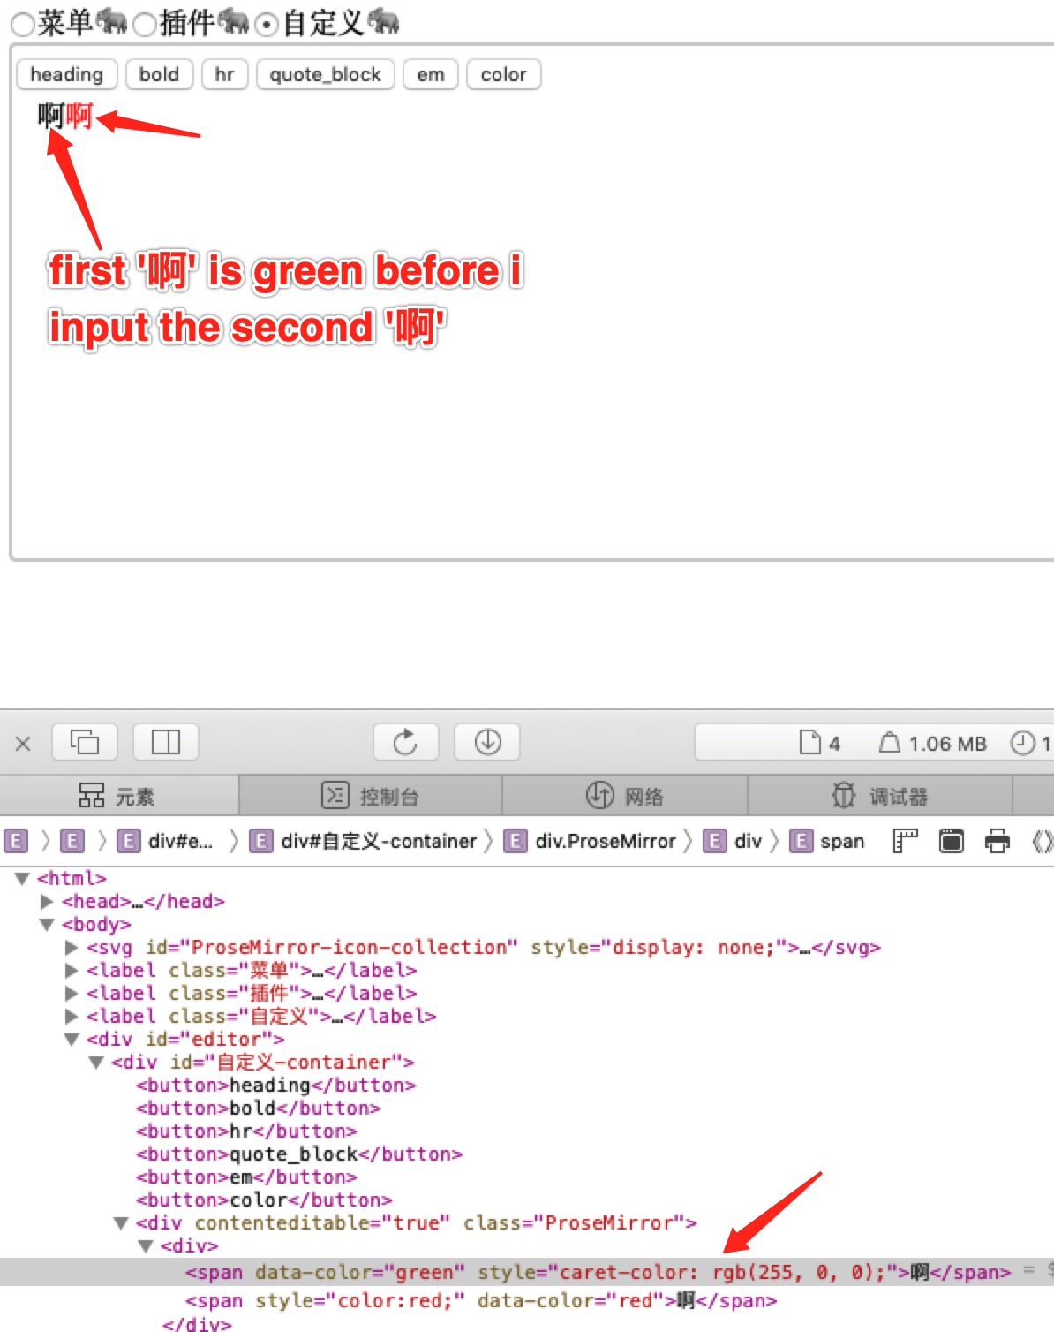The image size is (1054, 1332).
Task: Collapse the body element in the DOM tree
Action: [46, 924]
